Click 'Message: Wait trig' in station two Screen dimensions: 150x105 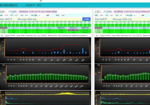click(122, 19)
